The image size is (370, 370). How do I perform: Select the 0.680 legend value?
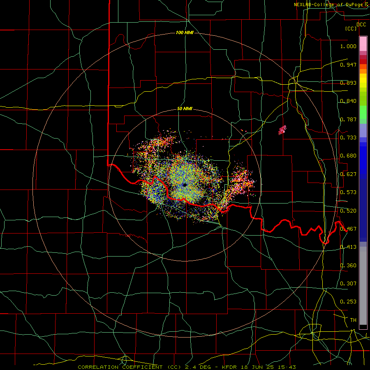pos(348,156)
